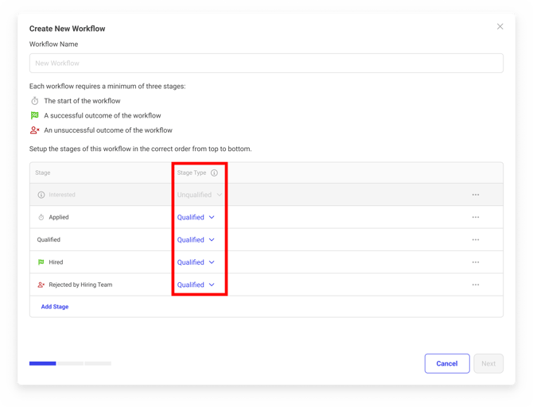Open more options for Qualified stage
The width and height of the screenshot is (533, 407).
pyautogui.click(x=475, y=239)
